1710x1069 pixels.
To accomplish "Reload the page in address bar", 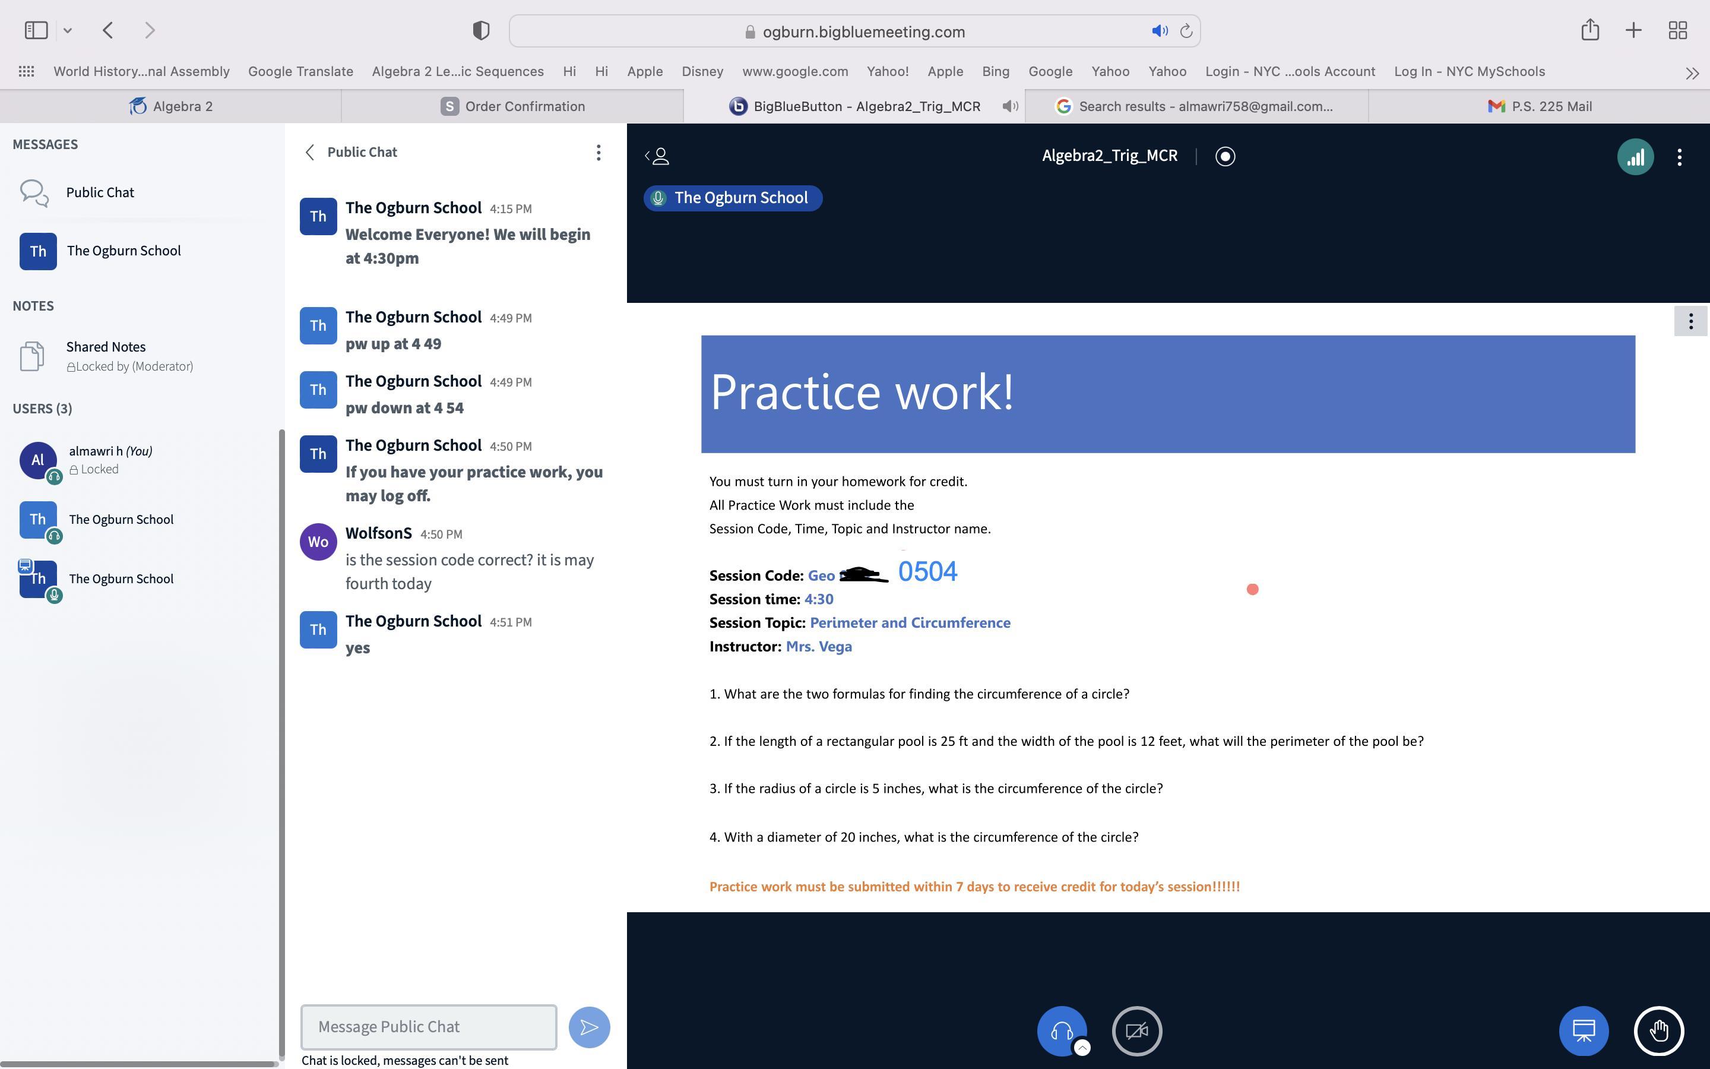I will 1186,31.
